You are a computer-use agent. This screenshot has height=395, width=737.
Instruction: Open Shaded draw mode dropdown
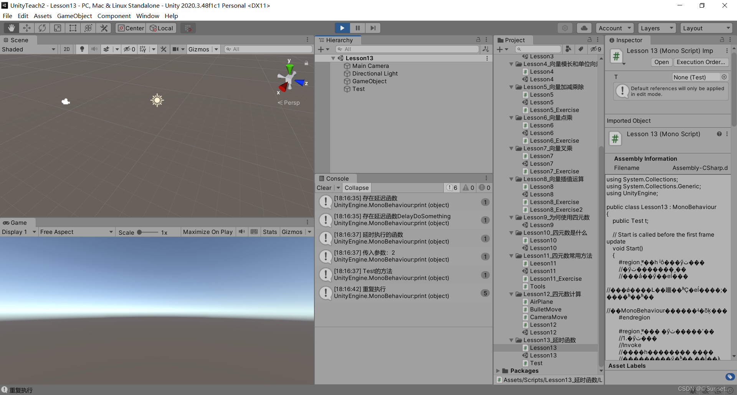click(x=28, y=49)
